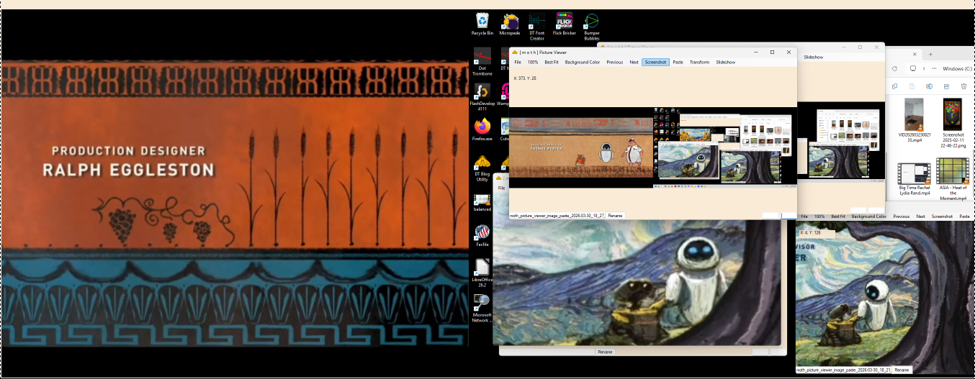
Task: Launch Firefox.exe from the desktop
Action: pyautogui.click(x=482, y=127)
